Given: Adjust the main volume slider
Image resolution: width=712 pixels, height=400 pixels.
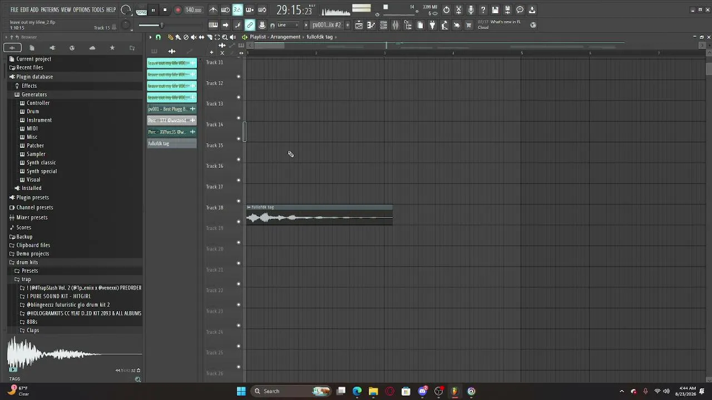Looking at the screenshot, I should click(x=151, y=25).
